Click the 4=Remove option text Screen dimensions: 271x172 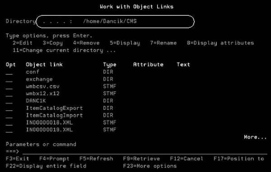coord(86,43)
